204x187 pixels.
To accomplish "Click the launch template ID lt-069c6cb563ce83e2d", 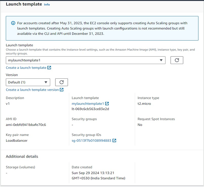I will pyautogui.click(x=90, y=109).
